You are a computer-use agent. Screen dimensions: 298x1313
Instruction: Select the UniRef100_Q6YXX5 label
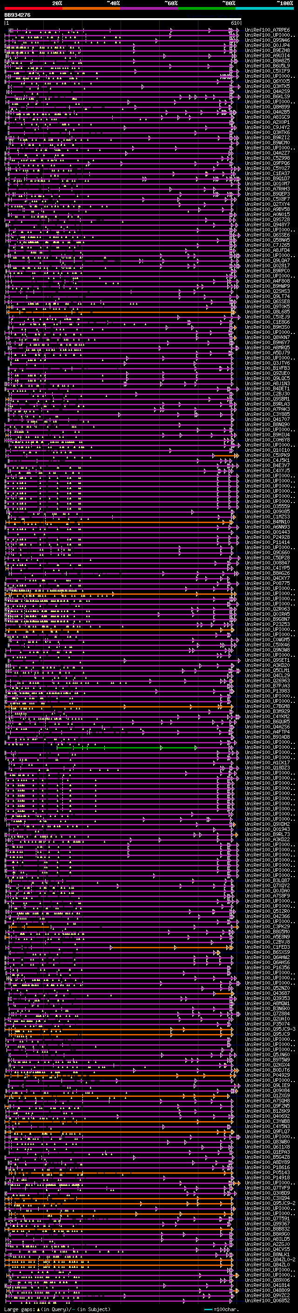coord(267,81)
